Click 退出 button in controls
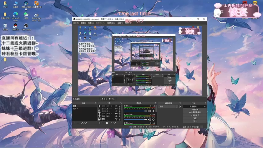This screenshot has width=263, height=148. pos(195,121)
